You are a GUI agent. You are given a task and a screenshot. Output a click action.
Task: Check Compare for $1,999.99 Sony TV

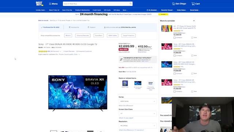[x=174, y=55]
